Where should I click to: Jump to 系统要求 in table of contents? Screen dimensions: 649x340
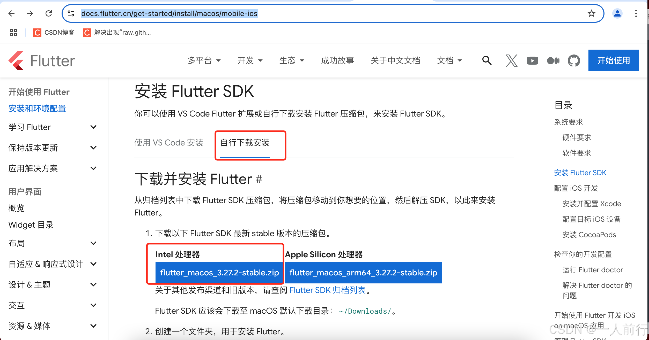pyautogui.click(x=569, y=122)
